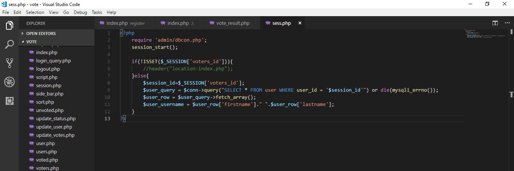Click line number 9 in the gutter
The height and width of the screenshot is (171, 514).
click(x=109, y=90)
